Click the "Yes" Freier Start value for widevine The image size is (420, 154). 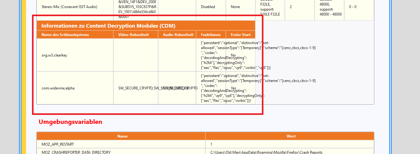pyautogui.click(x=234, y=88)
